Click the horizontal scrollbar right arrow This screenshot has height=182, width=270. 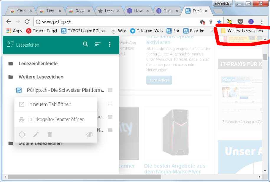[259, 177]
